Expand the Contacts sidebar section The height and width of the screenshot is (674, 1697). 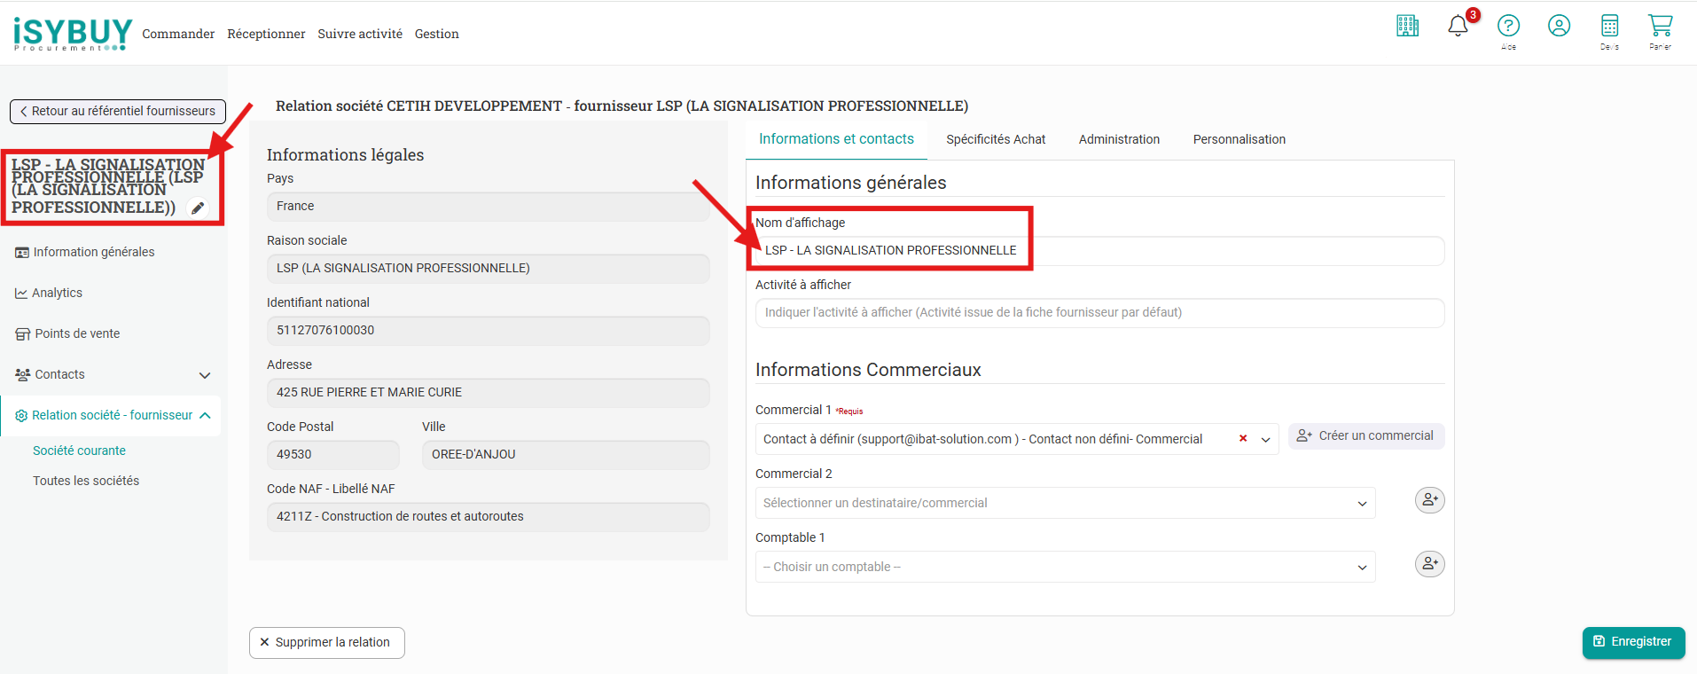pyautogui.click(x=113, y=374)
